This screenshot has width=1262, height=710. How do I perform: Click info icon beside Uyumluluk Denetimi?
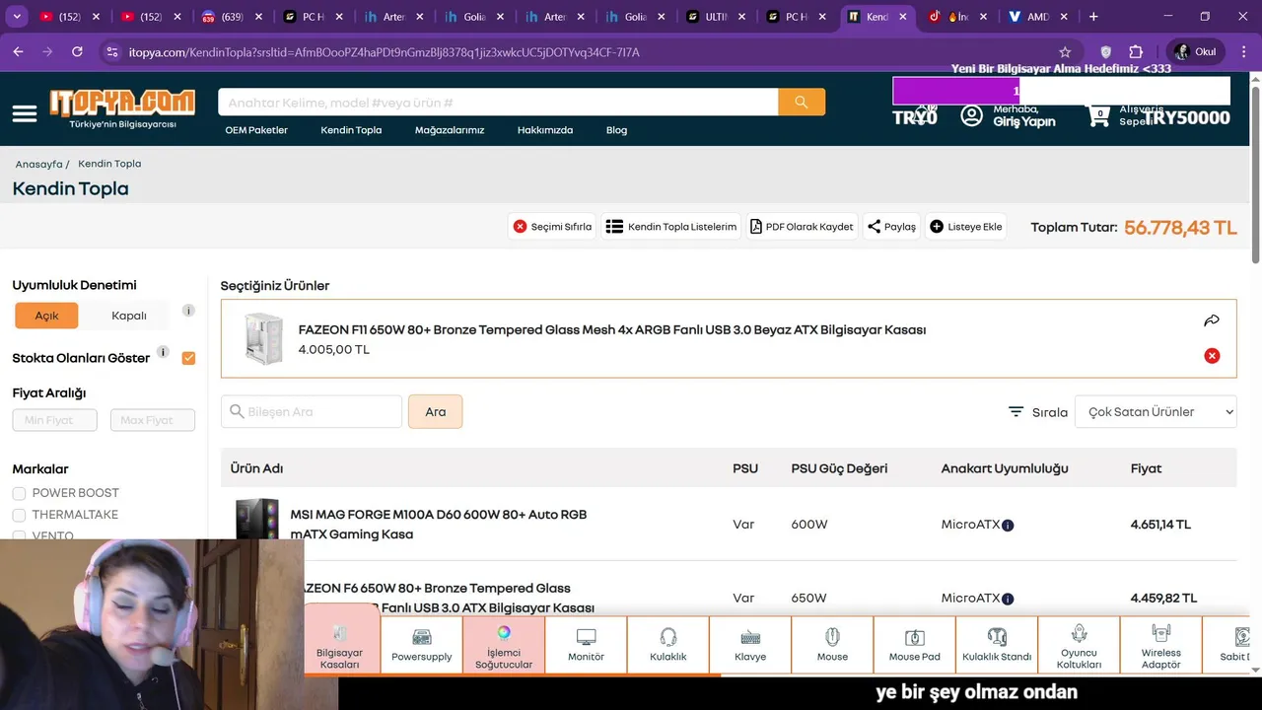[188, 310]
